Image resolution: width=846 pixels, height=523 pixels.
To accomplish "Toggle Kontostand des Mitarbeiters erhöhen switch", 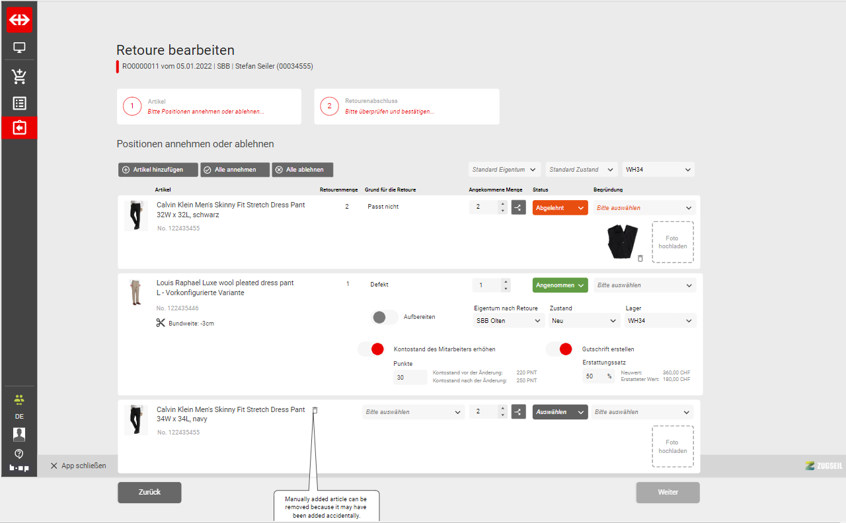I will click(x=371, y=349).
